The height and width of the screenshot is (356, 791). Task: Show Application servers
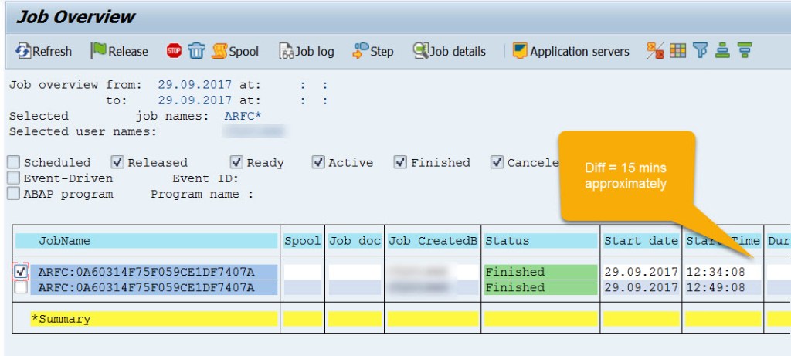[x=571, y=51]
